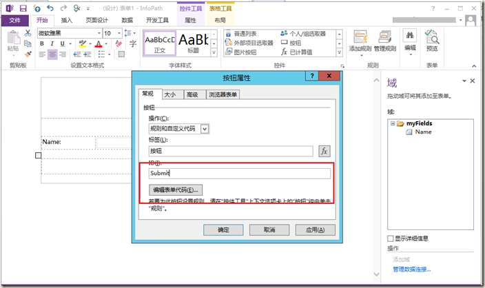
Task: Expand the font styles gallery more arrow
Action: (x=214, y=52)
